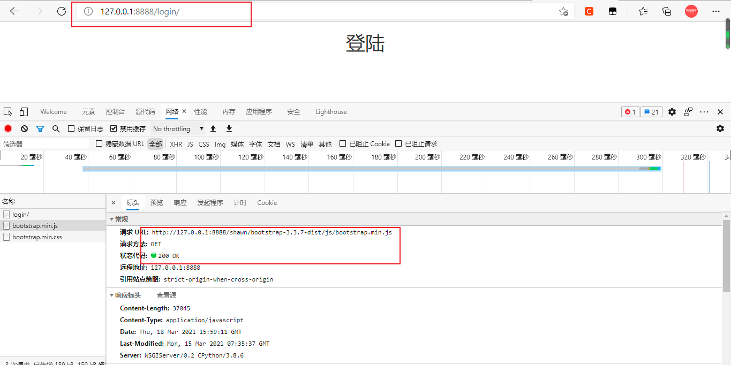This screenshot has height=365, width=731.
Task: Open the Favorites list
Action: click(x=643, y=11)
